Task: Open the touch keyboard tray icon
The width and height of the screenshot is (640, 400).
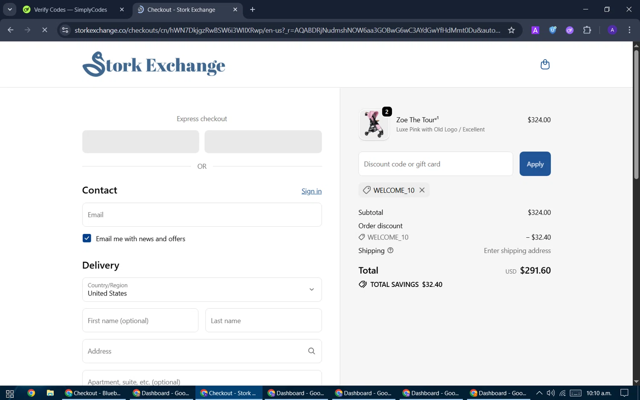Action: tap(576, 393)
